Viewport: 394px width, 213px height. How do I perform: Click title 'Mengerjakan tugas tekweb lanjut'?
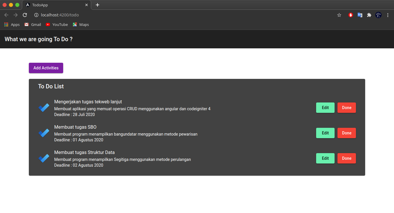pyautogui.click(x=88, y=102)
